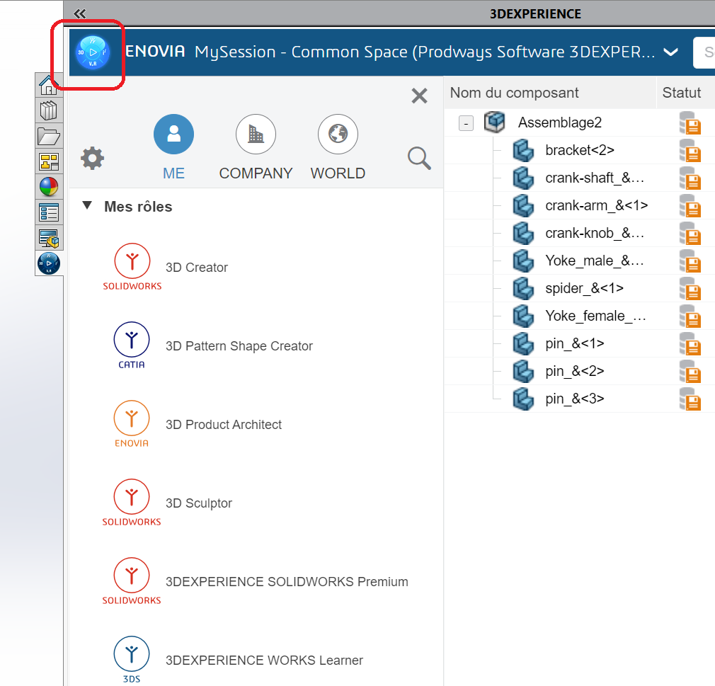
Task: Click the SOLIDWORKS icon beside 3D Sculptor
Action: (132, 502)
